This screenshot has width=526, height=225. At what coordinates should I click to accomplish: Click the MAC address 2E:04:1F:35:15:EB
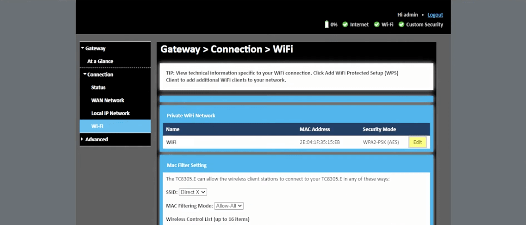pos(319,142)
